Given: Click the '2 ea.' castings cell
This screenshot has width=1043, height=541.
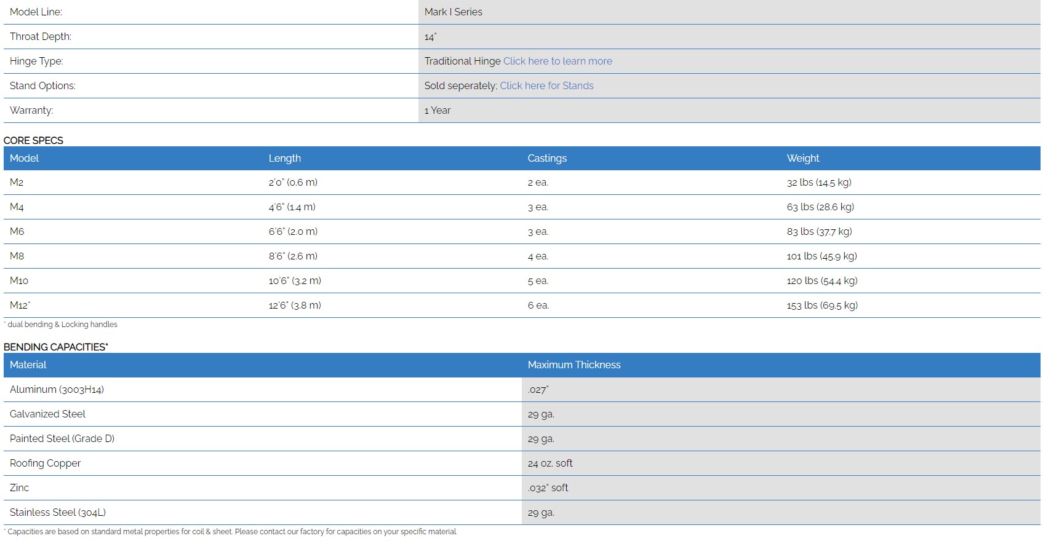Looking at the screenshot, I should click(x=538, y=182).
